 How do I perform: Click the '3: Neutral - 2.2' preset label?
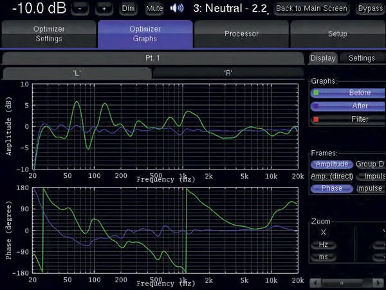(x=230, y=8)
